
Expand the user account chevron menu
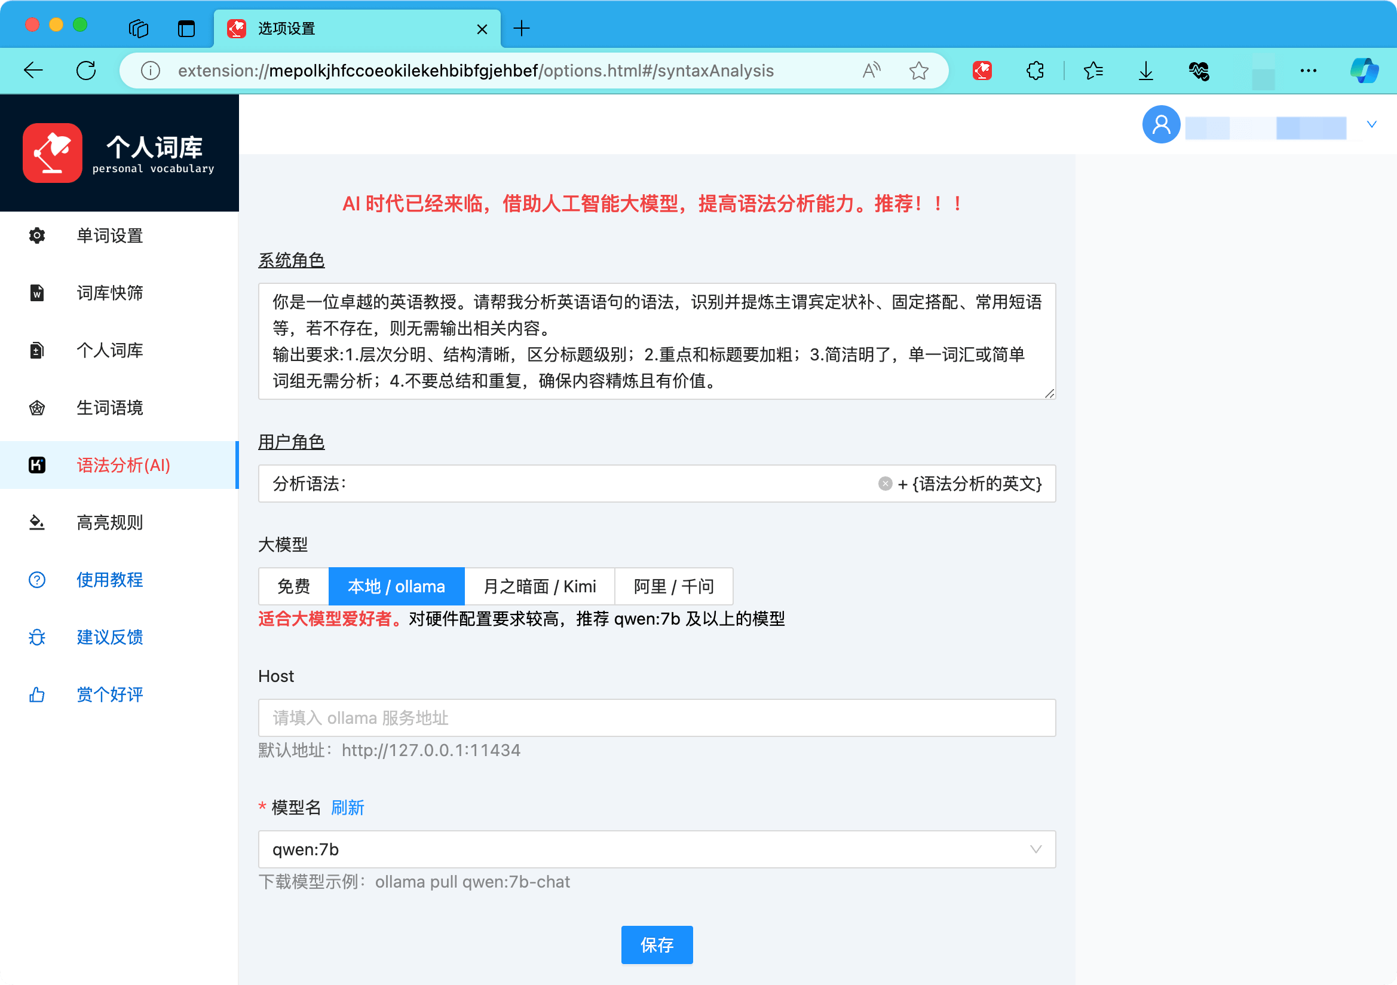coord(1372,124)
